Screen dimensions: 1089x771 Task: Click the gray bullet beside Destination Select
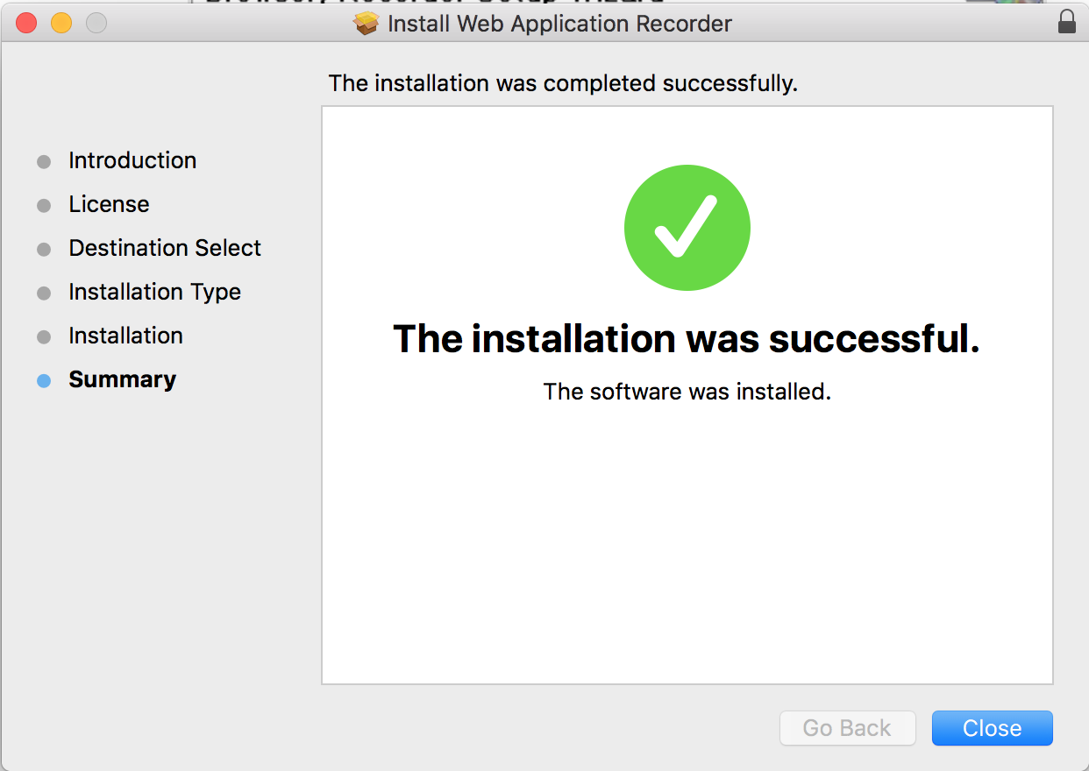pyautogui.click(x=44, y=250)
